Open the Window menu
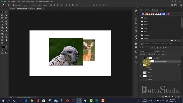This screenshot has height=103, width=183. (46, 1)
